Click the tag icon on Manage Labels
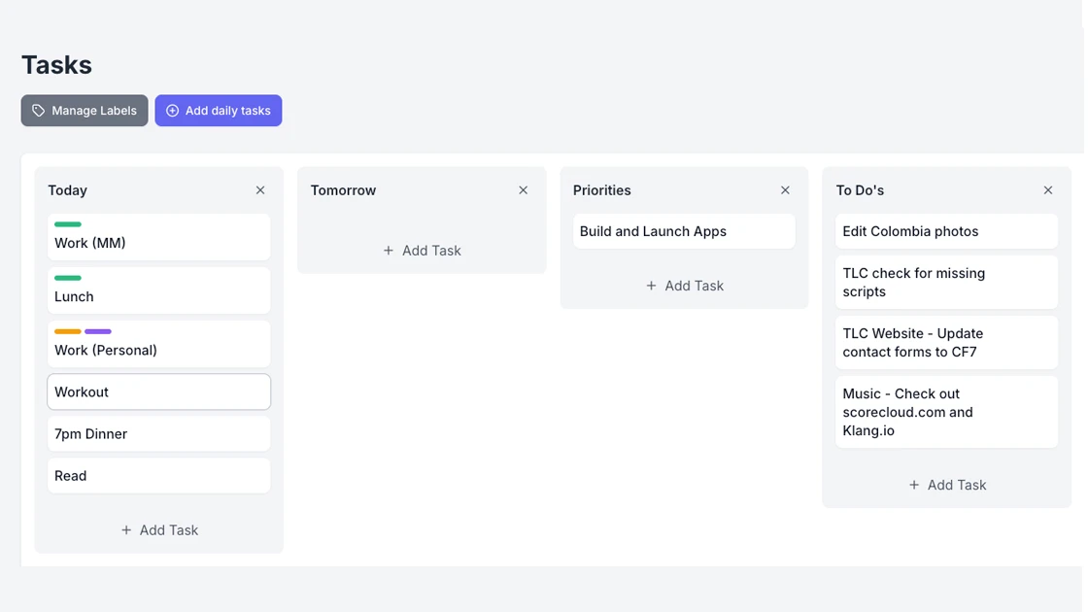Screen dimensions: 1088x612 tap(38, 110)
